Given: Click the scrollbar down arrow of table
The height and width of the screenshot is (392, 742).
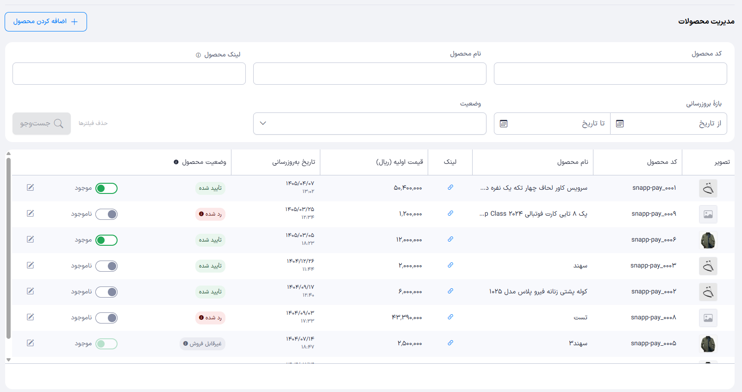Looking at the screenshot, I should tap(8, 360).
